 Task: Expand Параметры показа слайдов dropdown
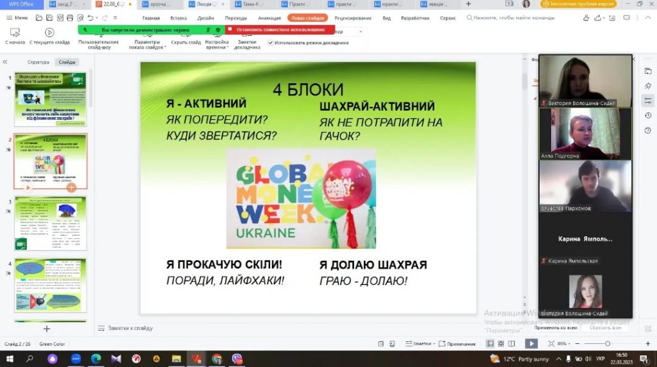[148, 45]
